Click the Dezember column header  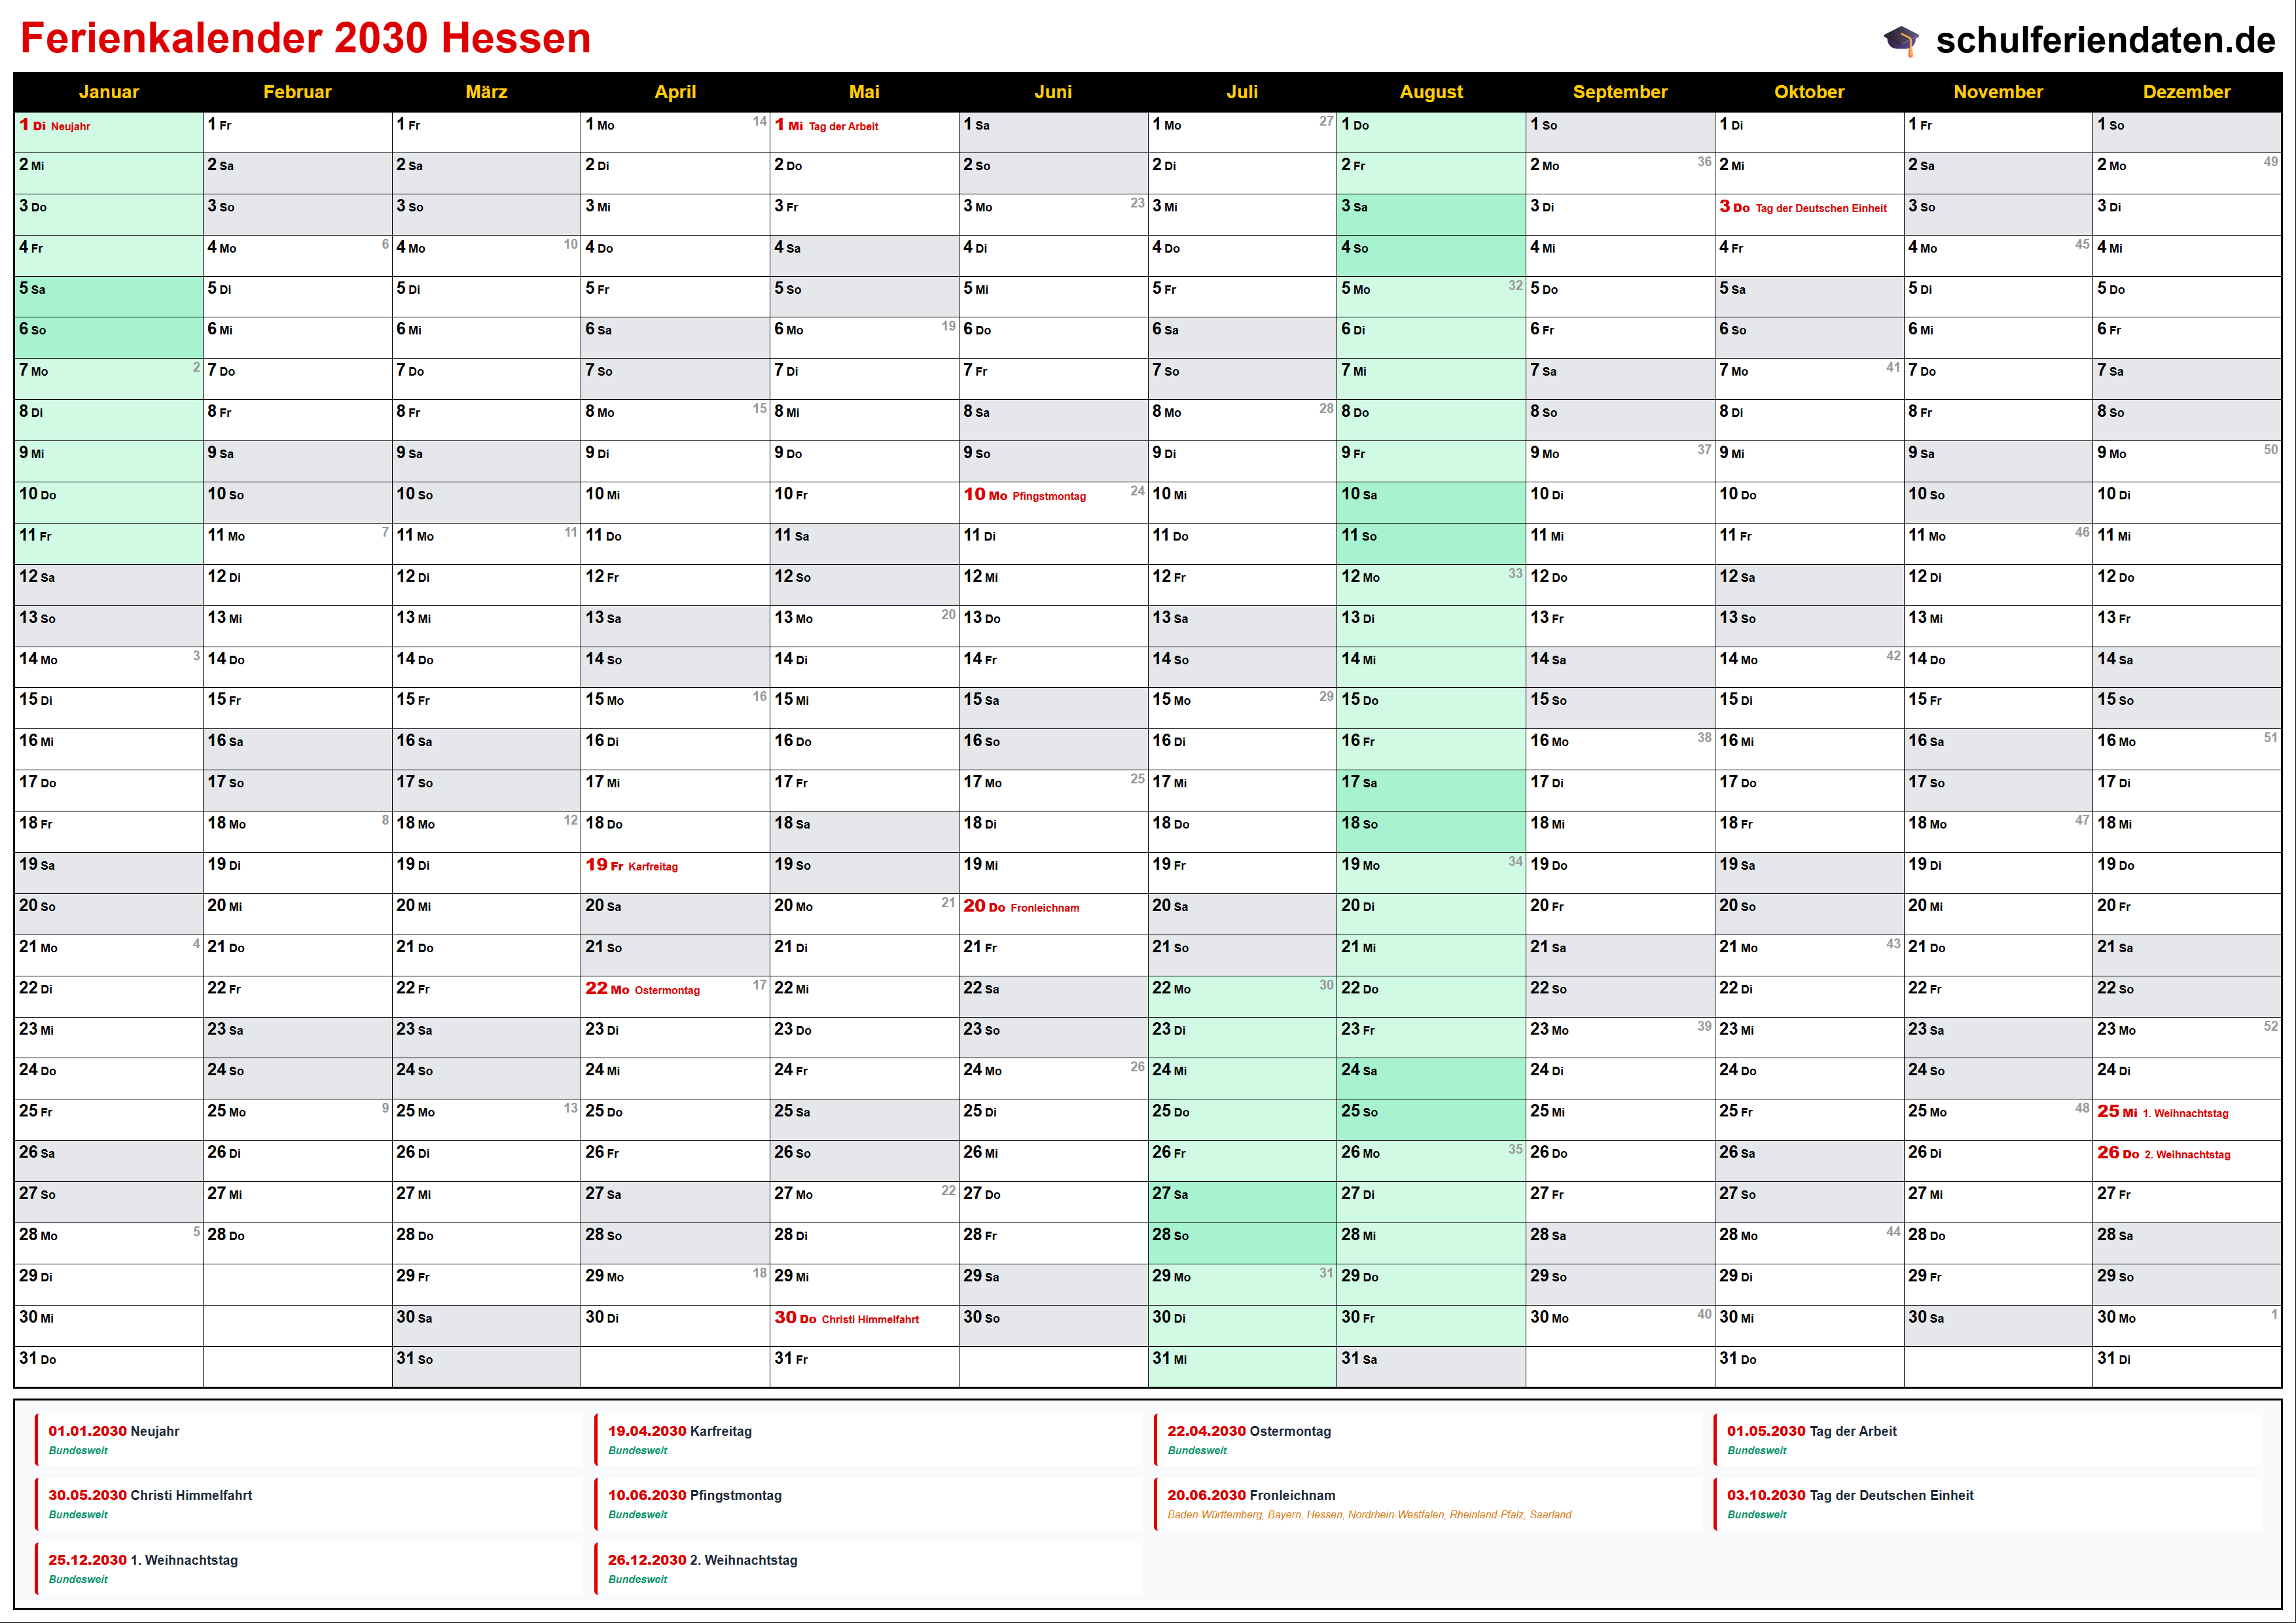coord(2186,92)
